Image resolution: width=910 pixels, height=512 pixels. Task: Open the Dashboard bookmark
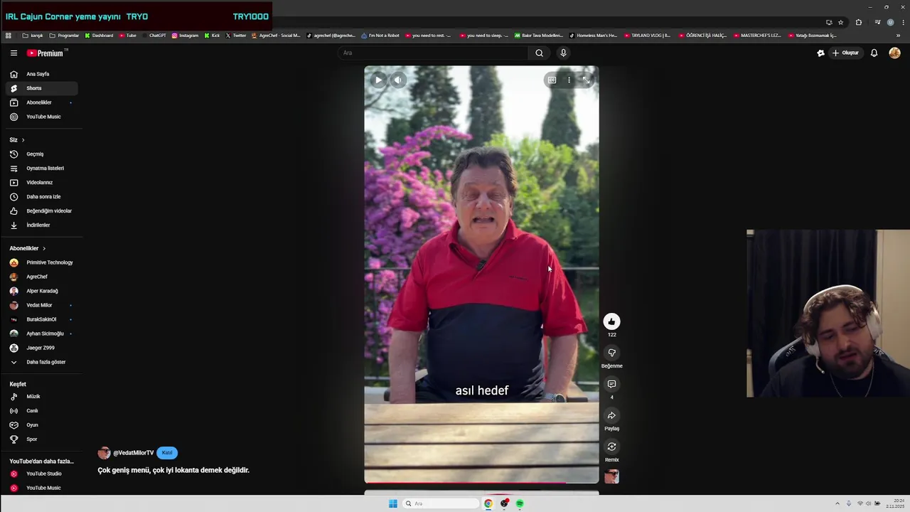[x=99, y=36]
